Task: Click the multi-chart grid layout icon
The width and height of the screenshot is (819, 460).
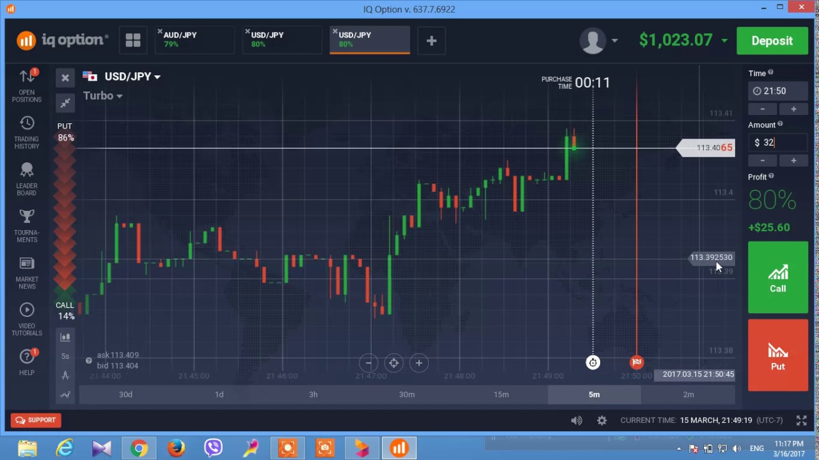Action: (133, 41)
